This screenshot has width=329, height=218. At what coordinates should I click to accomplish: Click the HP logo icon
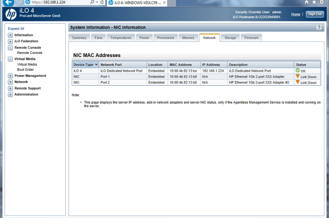coord(11,14)
